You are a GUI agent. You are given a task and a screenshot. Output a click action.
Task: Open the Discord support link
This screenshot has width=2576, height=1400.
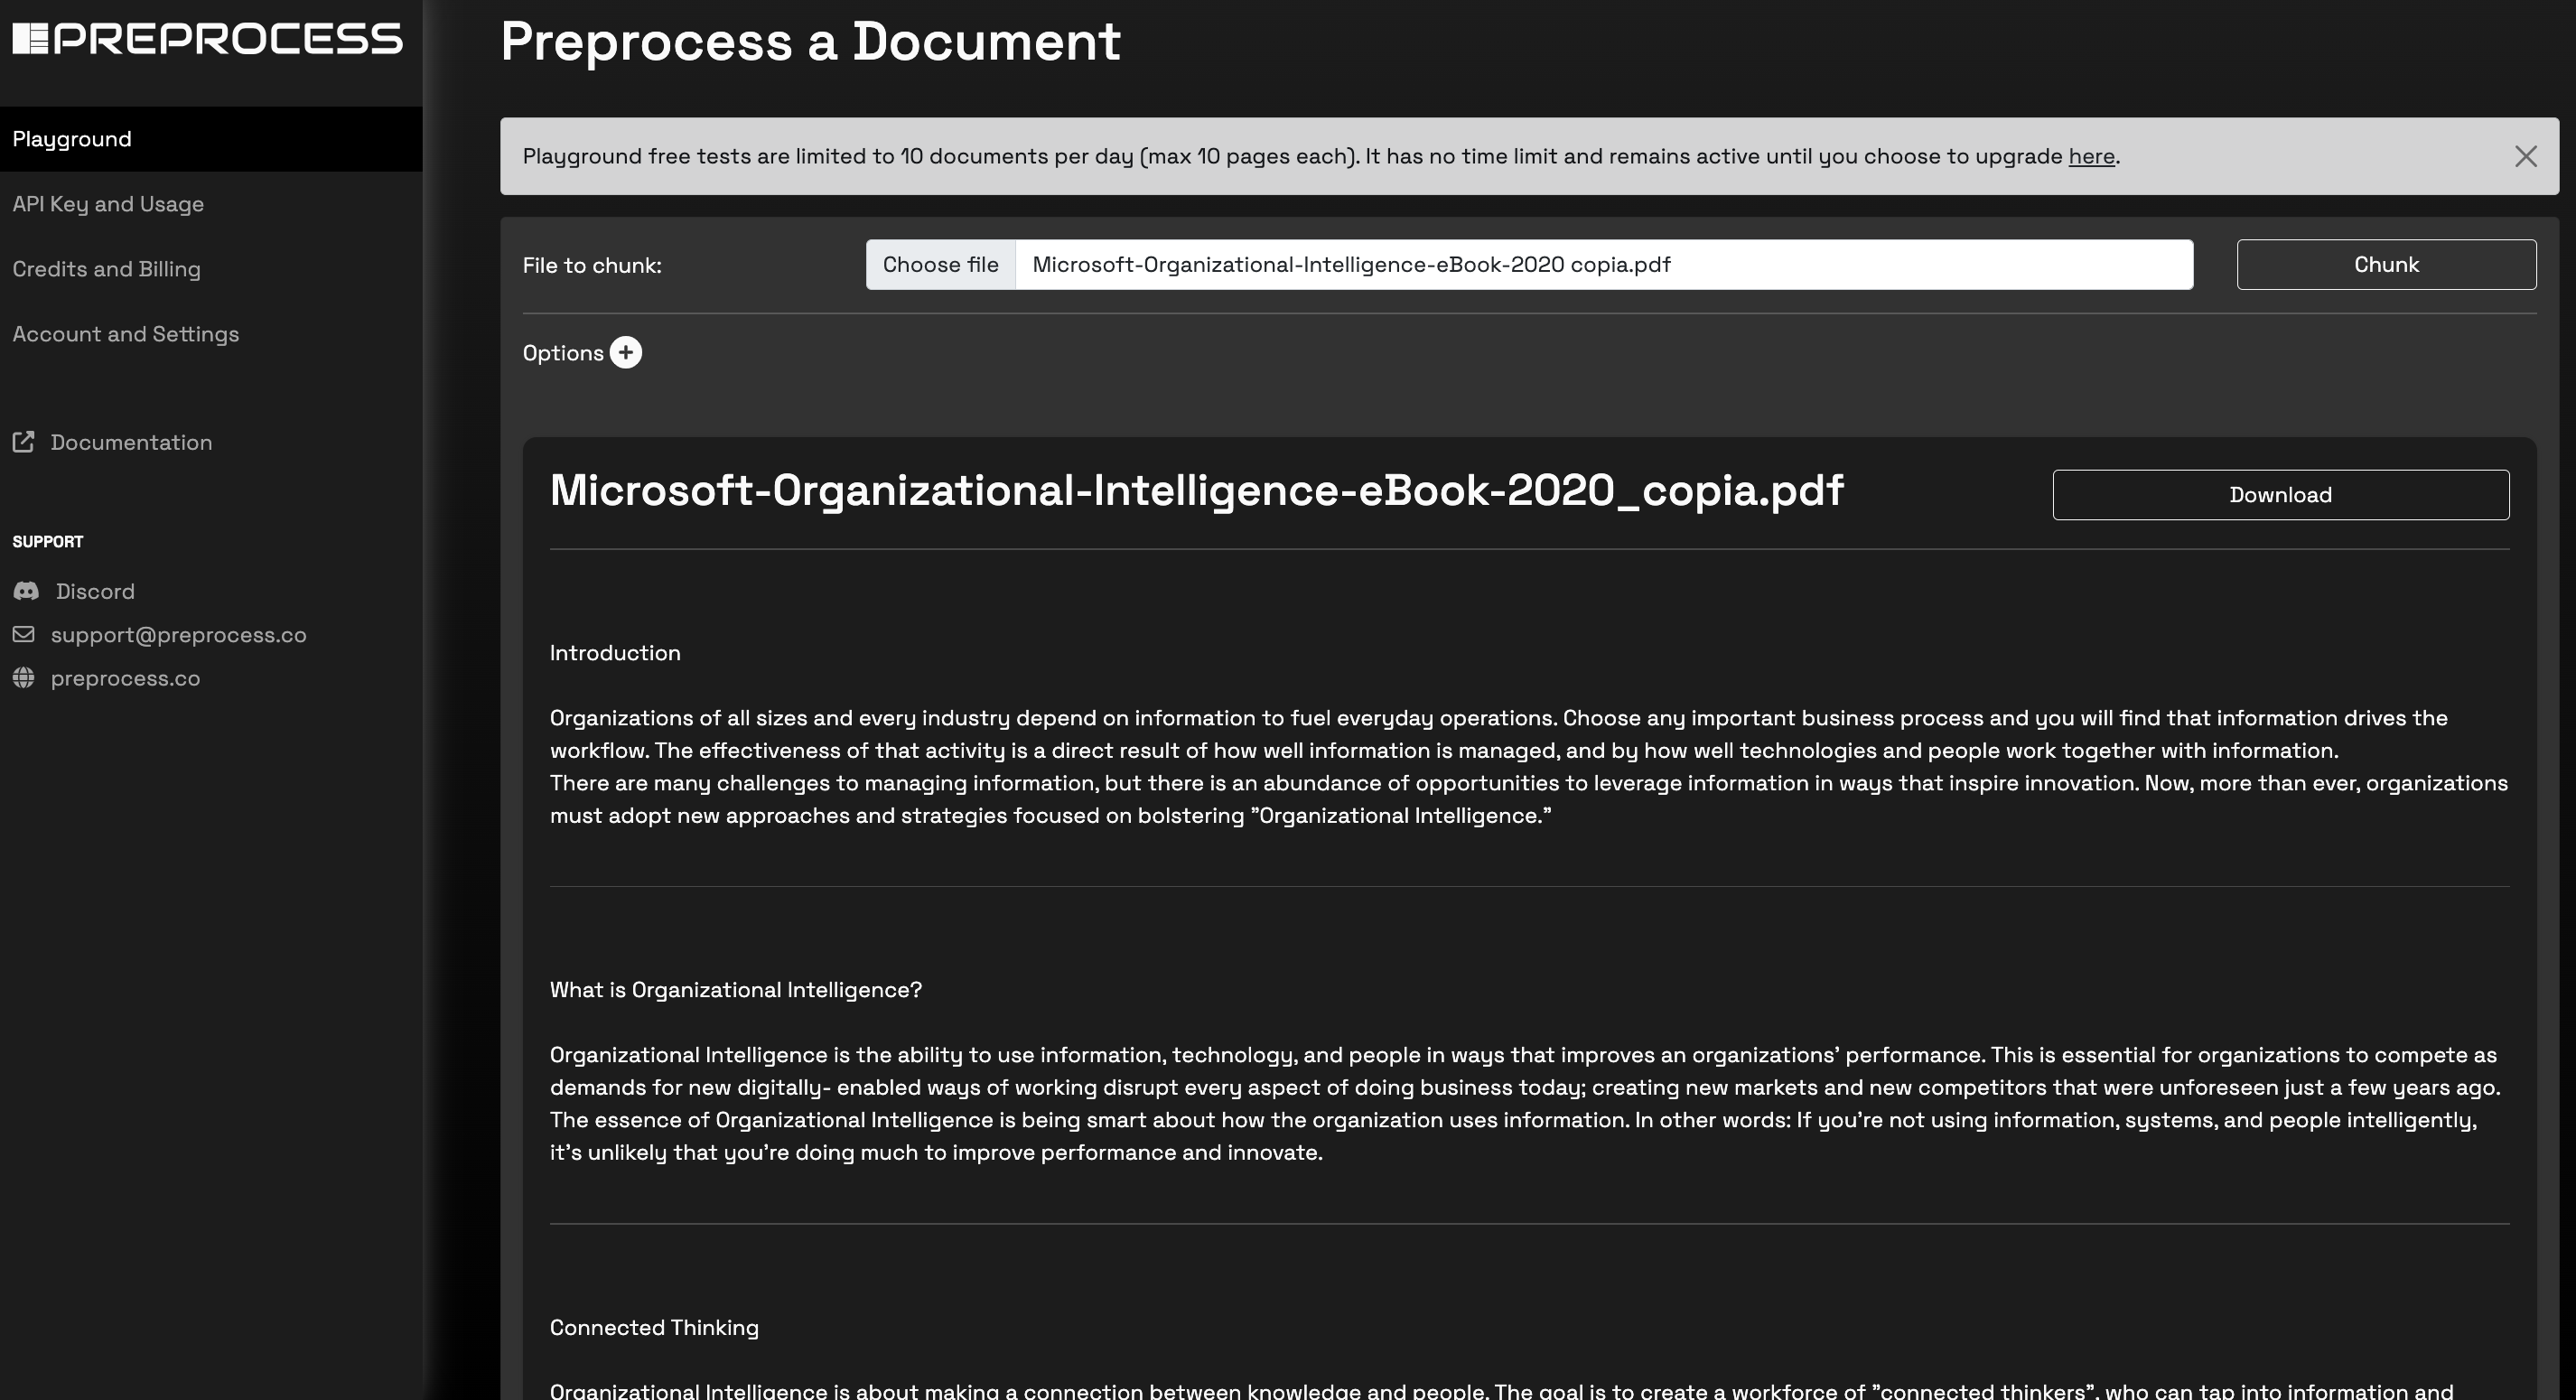pos(95,591)
